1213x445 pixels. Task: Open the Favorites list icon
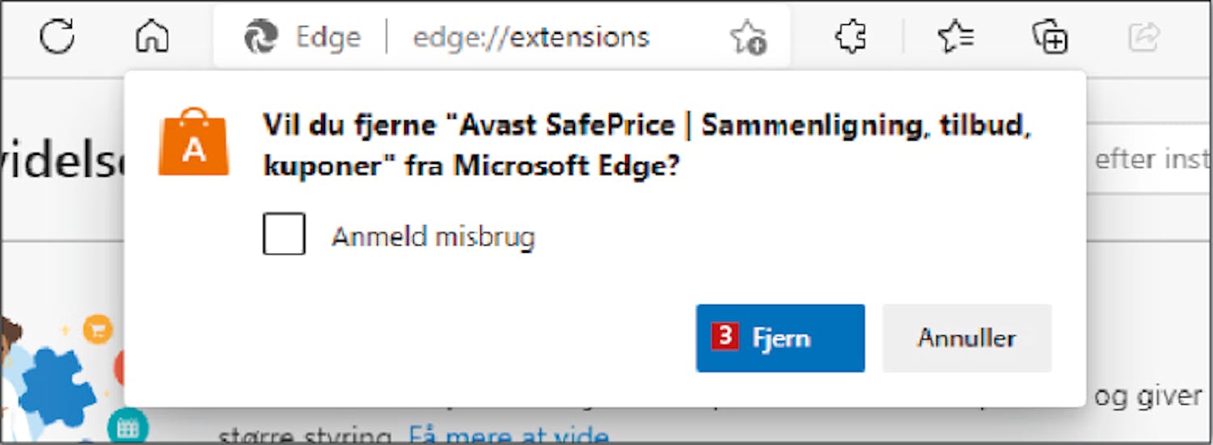click(956, 37)
